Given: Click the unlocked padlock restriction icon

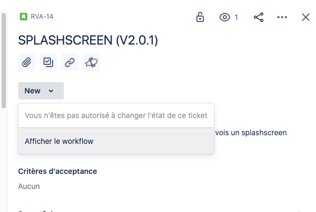Looking at the screenshot, I should coord(200,17).
